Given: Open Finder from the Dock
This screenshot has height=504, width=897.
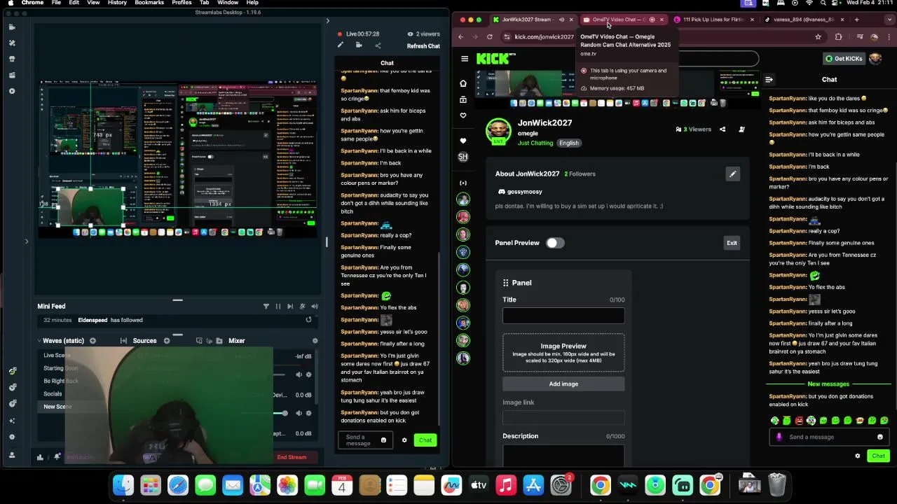Looking at the screenshot, I should tap(123, 485).
